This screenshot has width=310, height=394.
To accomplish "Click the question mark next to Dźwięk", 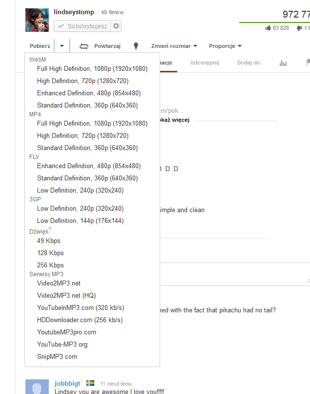I will (x=50, y=229).
